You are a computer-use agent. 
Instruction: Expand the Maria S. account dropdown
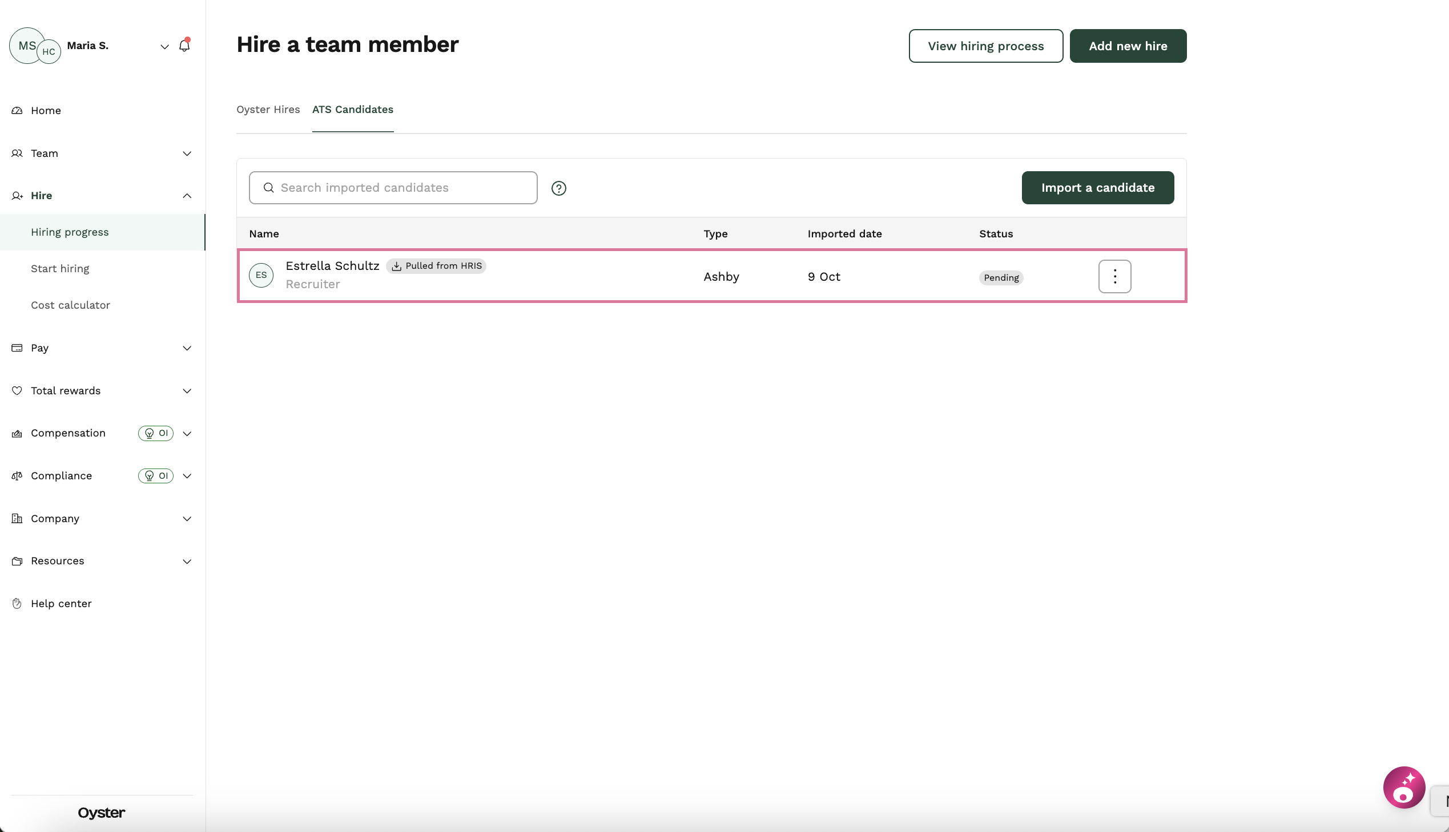(x=164, y=46)
